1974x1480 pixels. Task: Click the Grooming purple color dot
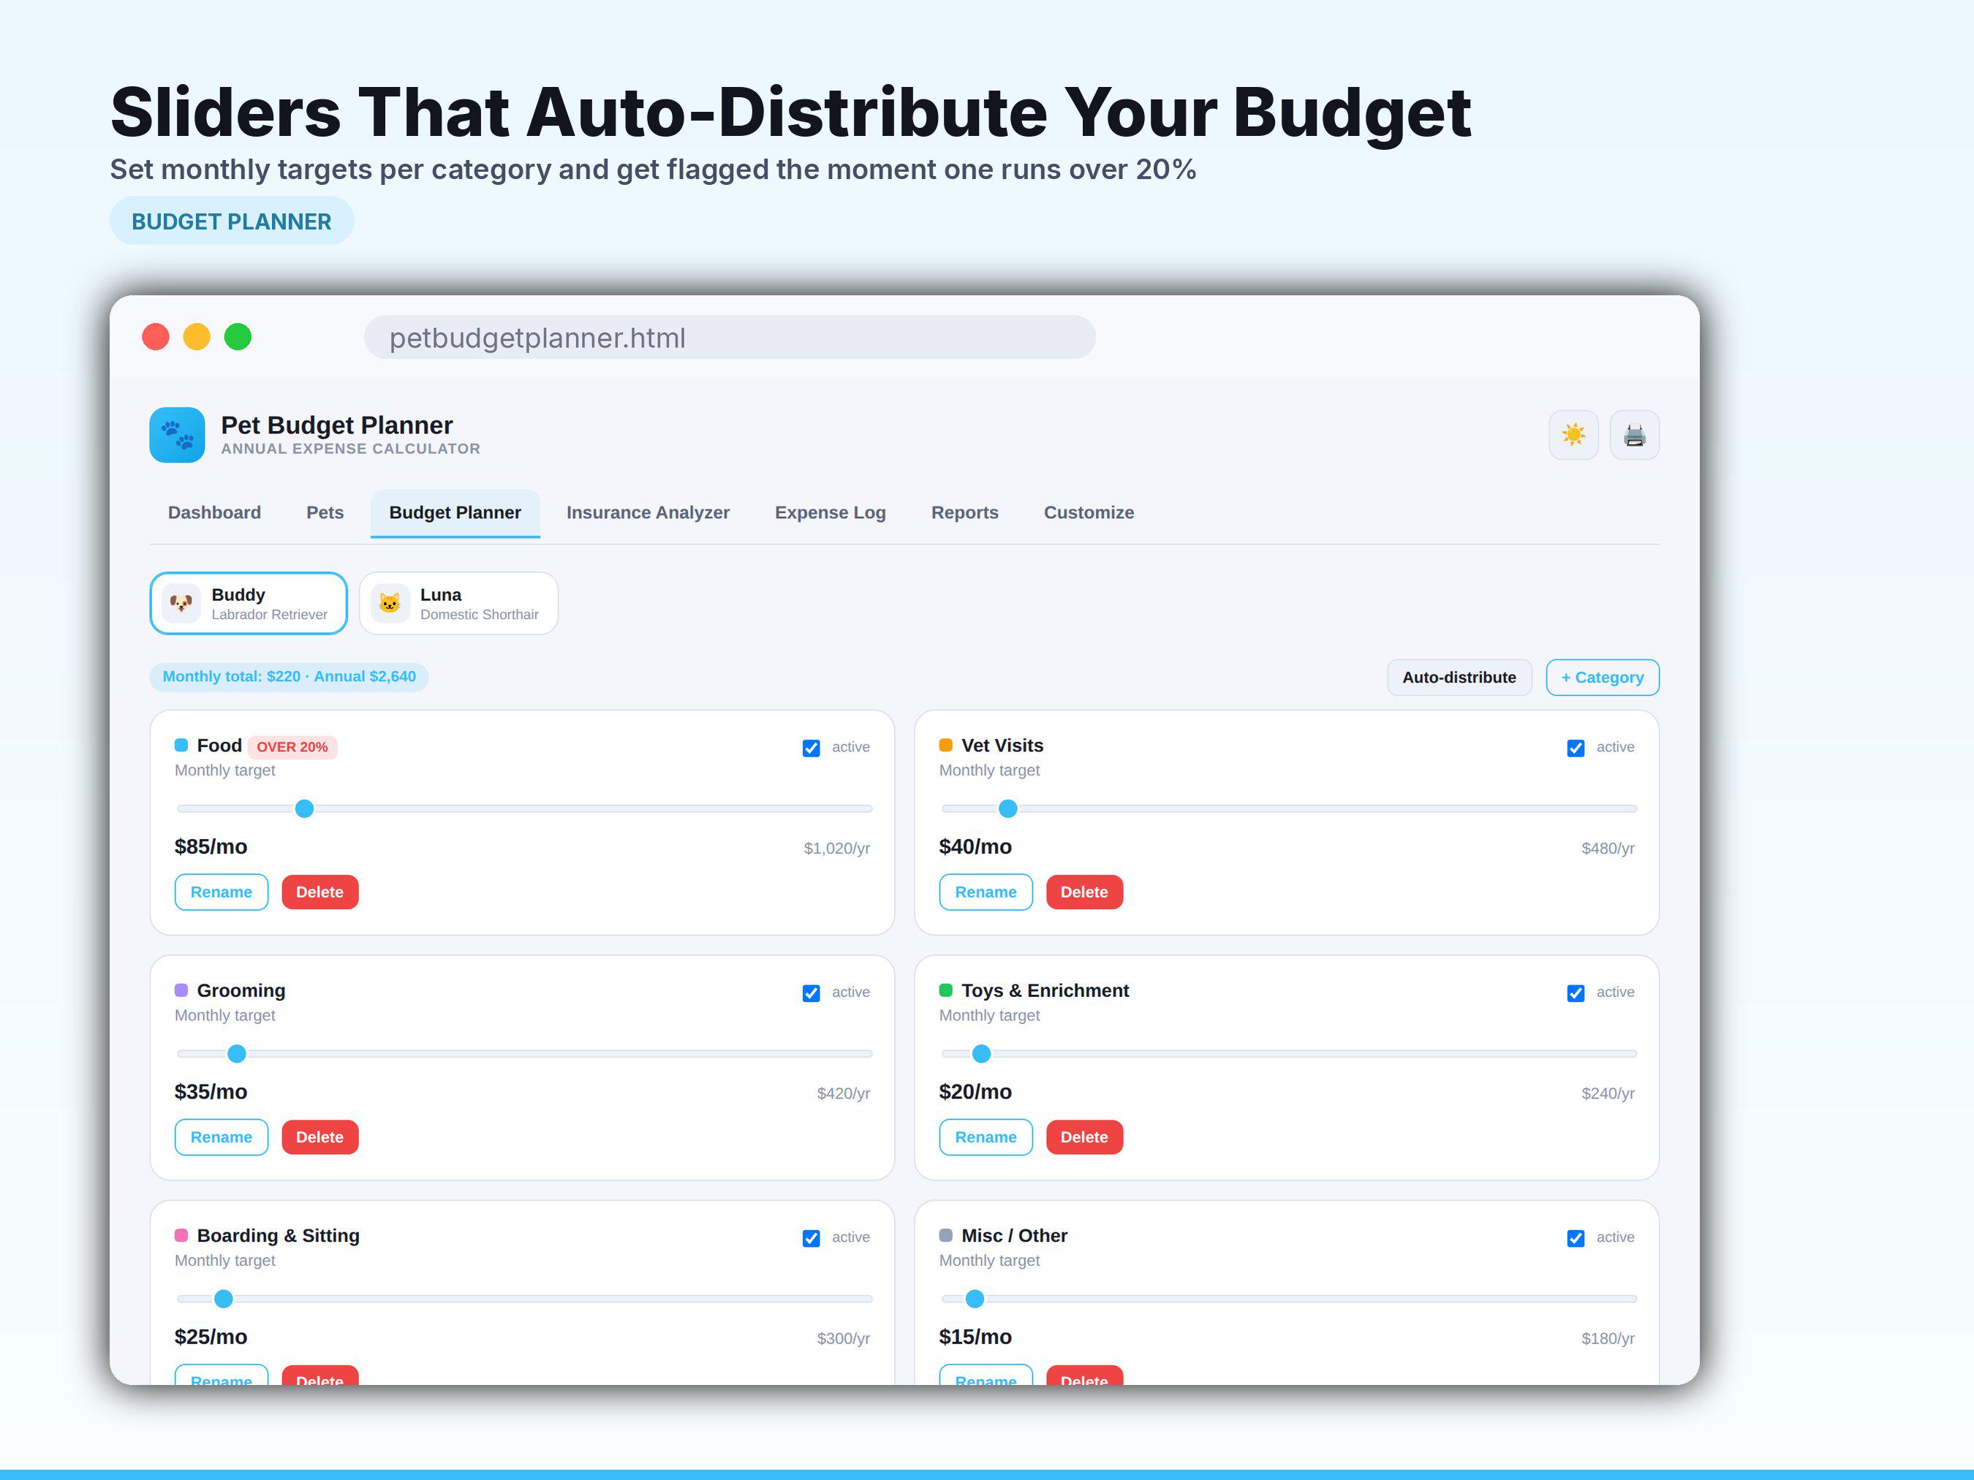[x=181, y=990]
